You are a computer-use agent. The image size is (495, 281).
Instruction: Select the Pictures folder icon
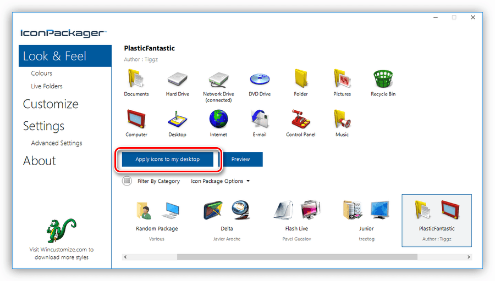(x=342, y=78)
